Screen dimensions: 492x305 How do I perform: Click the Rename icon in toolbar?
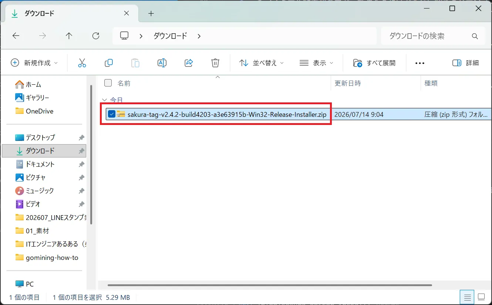[x=162, y=63]
